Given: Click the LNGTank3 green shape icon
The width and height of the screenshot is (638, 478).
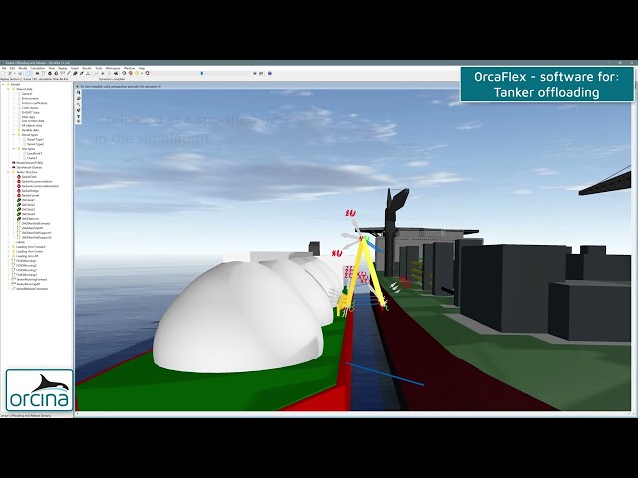Looking at the screenshot, I should [x=19, y=209].
